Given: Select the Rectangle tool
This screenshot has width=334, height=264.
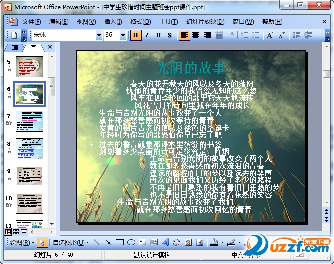Looking at the screenshot, I should point(120,242).
